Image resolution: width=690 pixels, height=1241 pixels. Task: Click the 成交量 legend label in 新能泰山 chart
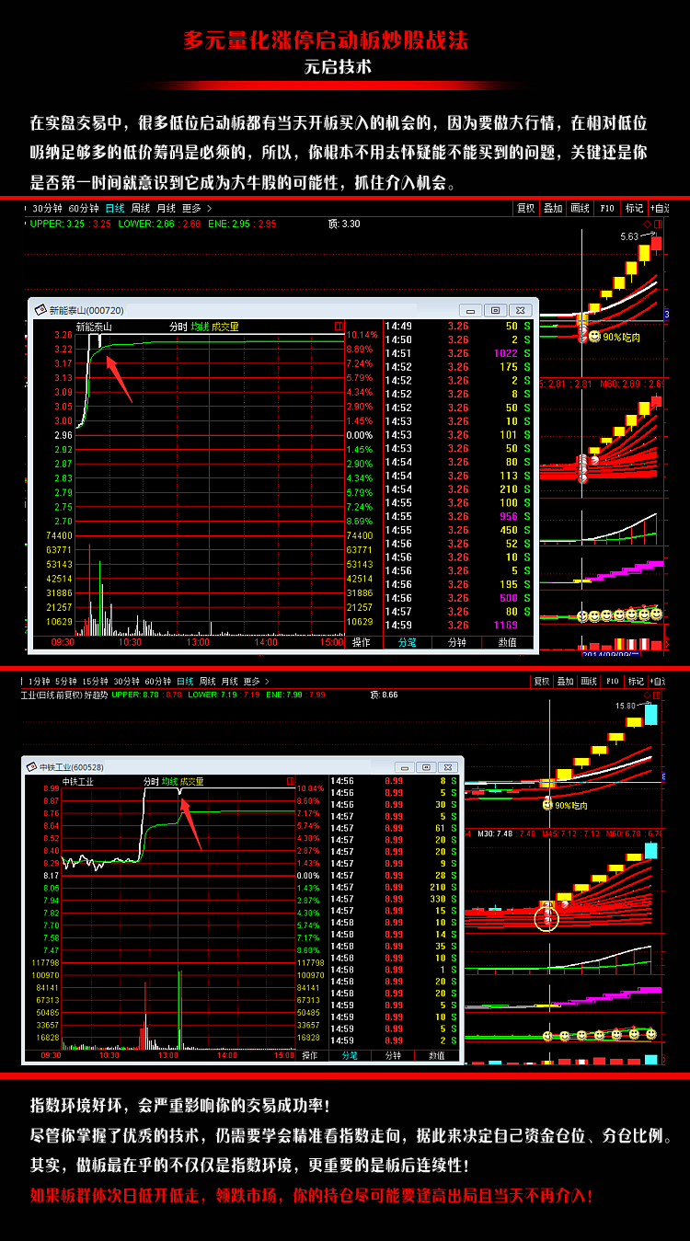(x=225, y=327)
